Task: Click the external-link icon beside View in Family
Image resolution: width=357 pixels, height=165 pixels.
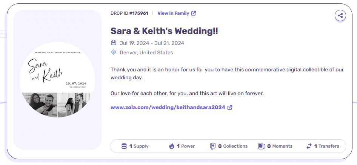Action: (194, 13)
